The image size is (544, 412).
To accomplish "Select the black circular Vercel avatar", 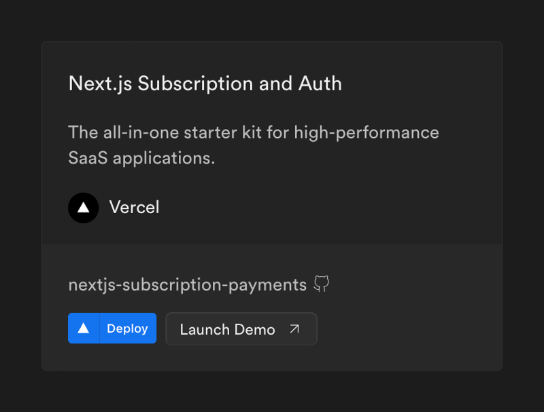I will [83, 208].
